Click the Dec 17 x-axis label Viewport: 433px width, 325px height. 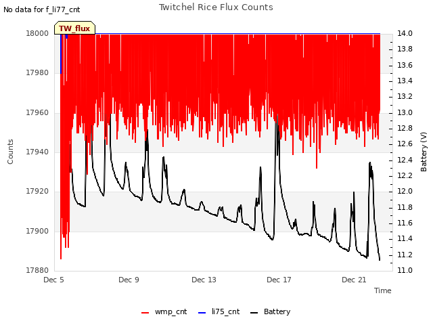point(279,280)
